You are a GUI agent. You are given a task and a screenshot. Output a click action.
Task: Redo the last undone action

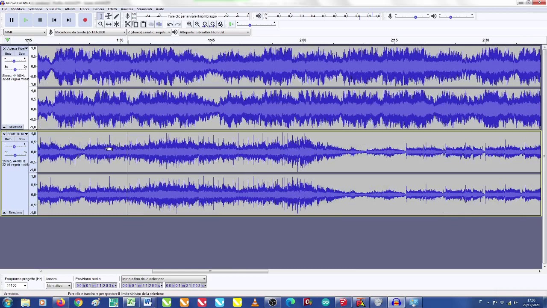click(x=178, y=24)
